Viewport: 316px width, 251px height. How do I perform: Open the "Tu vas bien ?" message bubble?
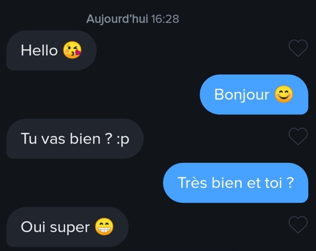point(75,139)
